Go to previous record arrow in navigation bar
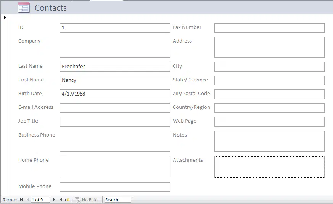The width and height of the screenshot is (333, 204). 27,199
